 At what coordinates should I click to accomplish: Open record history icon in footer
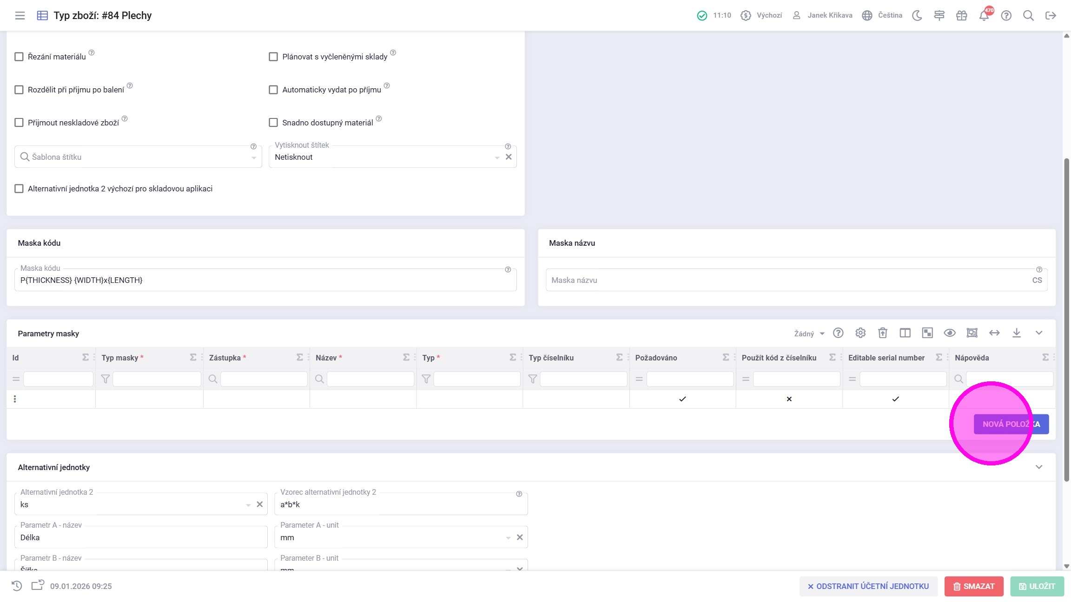pos(17,586)
